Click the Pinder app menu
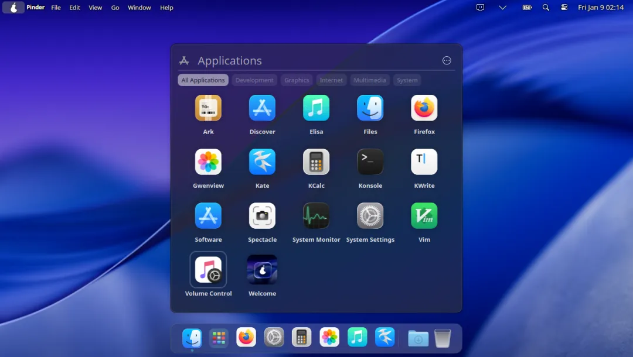Viewport: 633px width, 357px height. coord(36,7)
